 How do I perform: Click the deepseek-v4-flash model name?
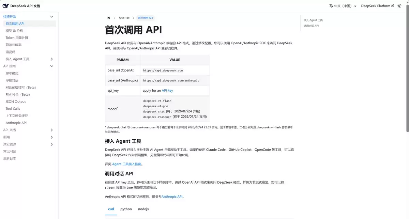[157, 101]
